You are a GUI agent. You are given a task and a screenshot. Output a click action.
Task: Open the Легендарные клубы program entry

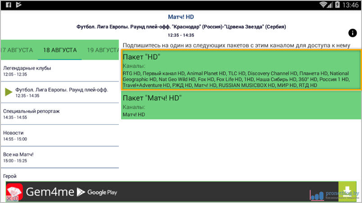60,71
